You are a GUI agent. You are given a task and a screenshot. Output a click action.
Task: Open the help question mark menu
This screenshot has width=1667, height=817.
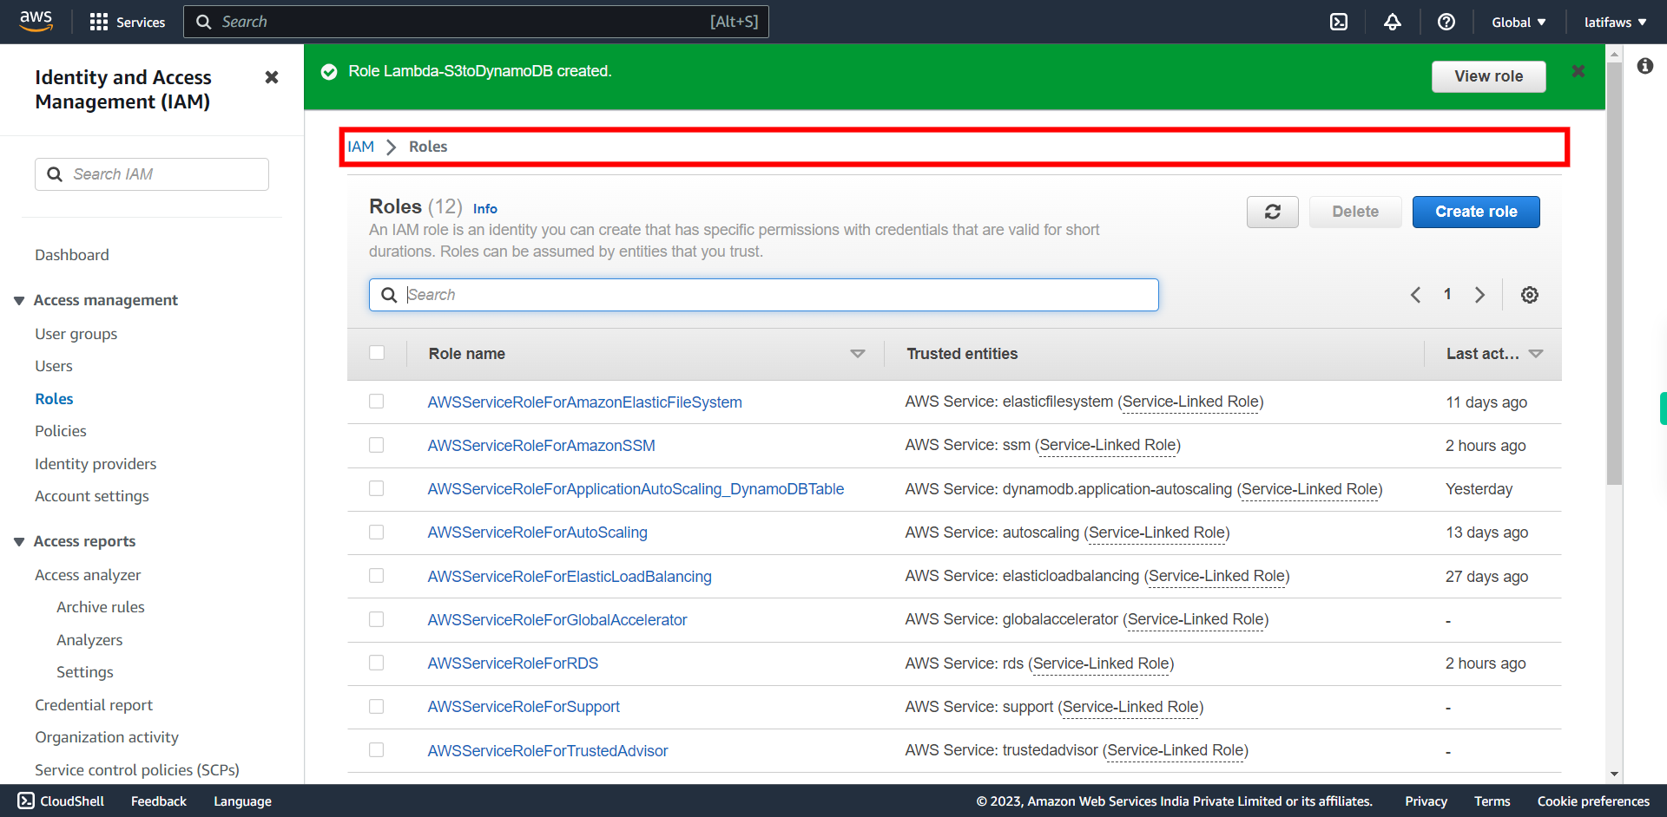pyautogui.click(x=1446, y=22)
